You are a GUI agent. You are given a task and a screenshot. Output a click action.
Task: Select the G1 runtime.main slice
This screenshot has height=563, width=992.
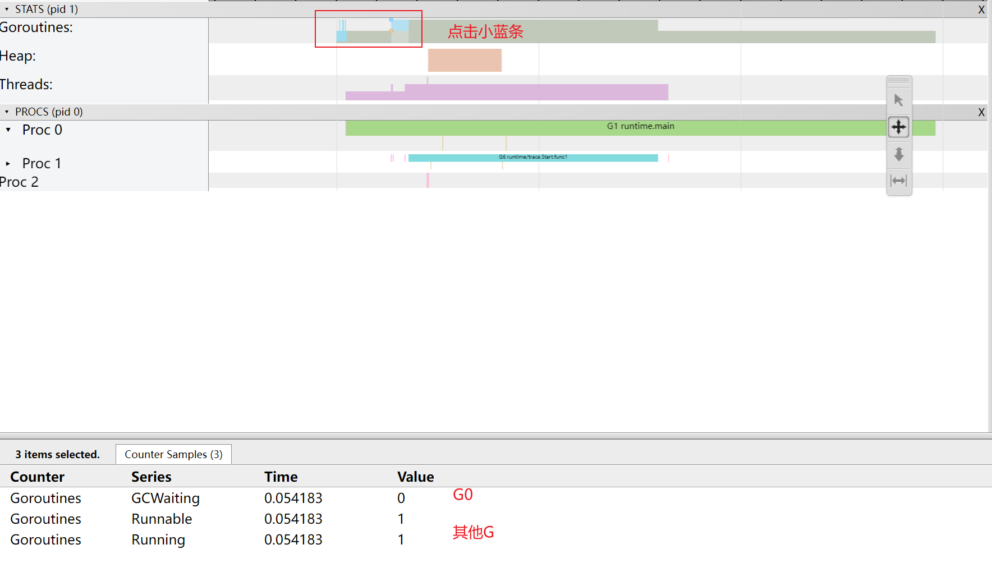tap(640, 126)
